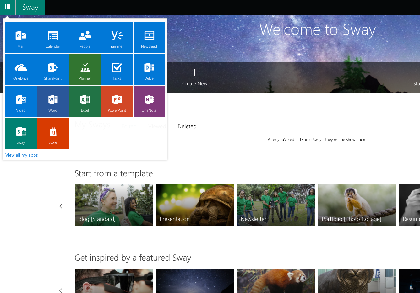
Task: Select the Yammer icon
Action: click(x=117, y=37)
